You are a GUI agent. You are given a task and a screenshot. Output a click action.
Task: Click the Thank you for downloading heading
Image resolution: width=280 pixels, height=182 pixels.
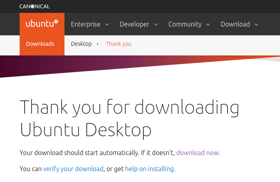click(x=129, y=119)
